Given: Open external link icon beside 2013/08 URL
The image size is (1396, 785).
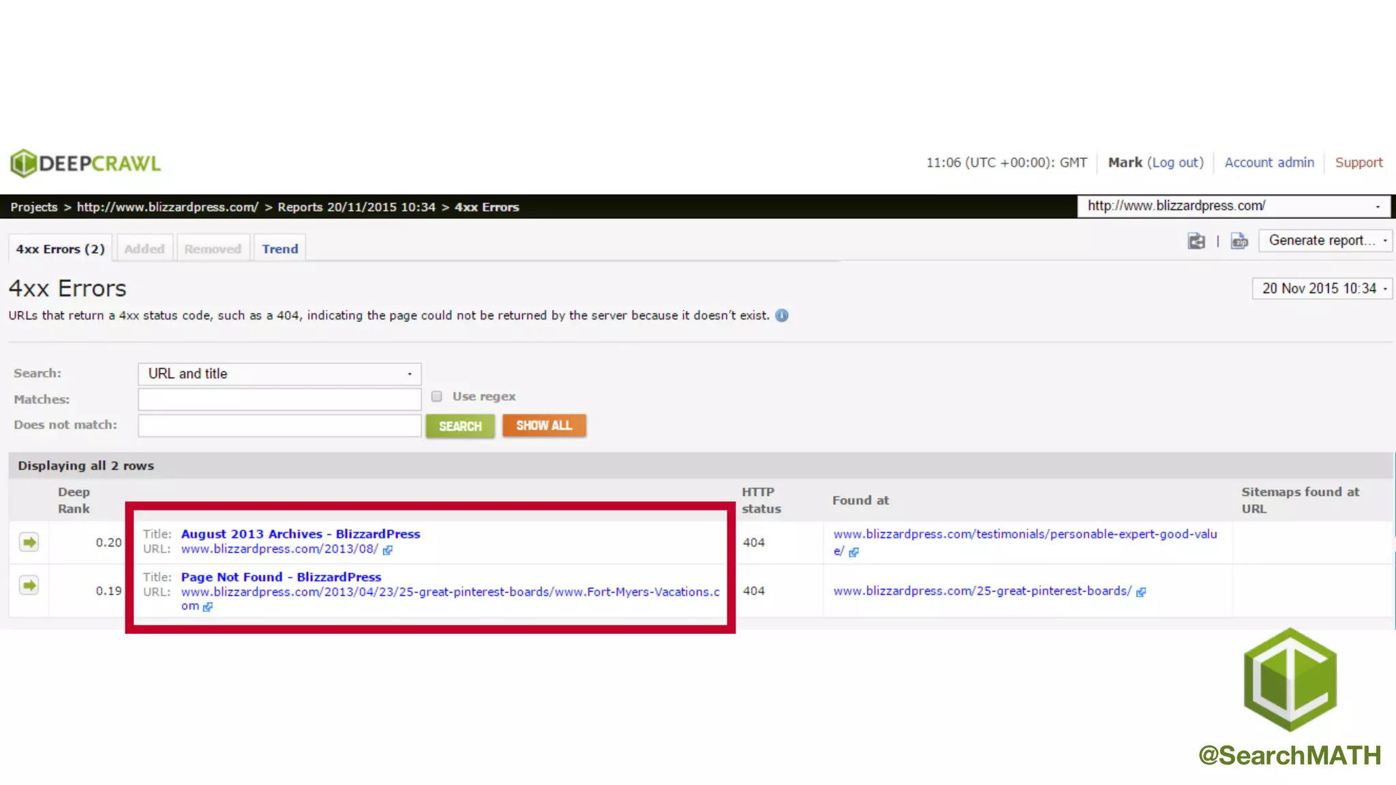Looking at the screenshot, I should 388,550.
